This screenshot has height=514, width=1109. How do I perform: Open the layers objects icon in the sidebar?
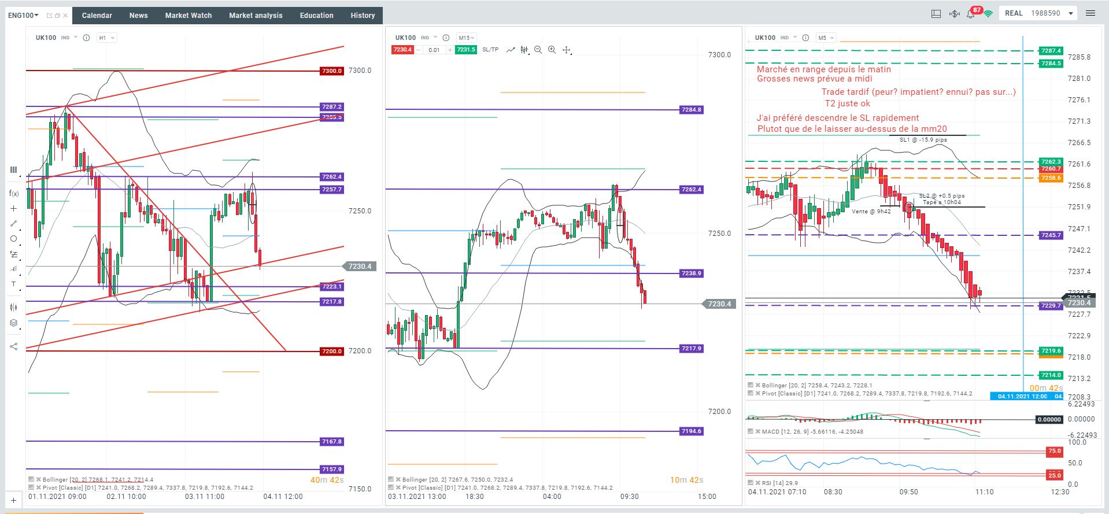13,323
